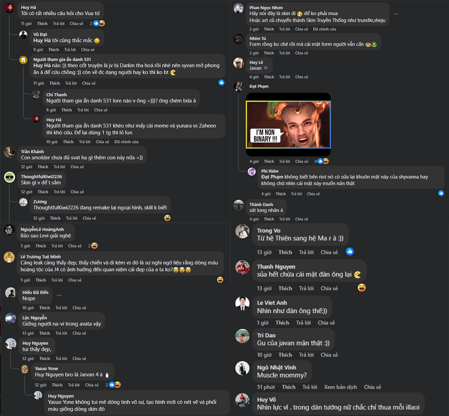Click haha reaction on Zương's reply
Image resolution: width=449 pixels, height=416 pixels.
tap(168, 218)
